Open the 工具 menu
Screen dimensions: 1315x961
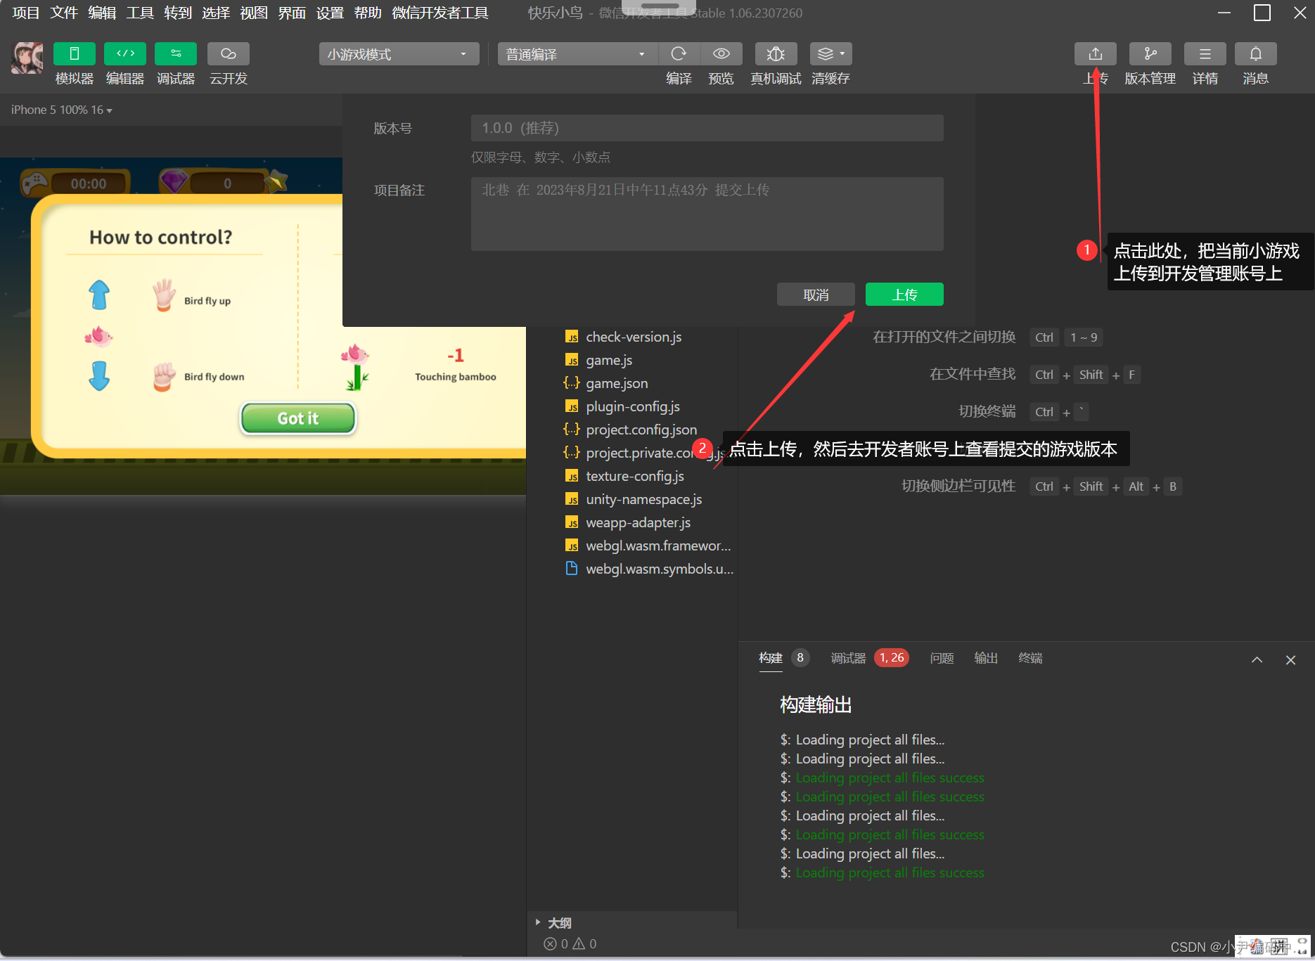coord(140,13)
